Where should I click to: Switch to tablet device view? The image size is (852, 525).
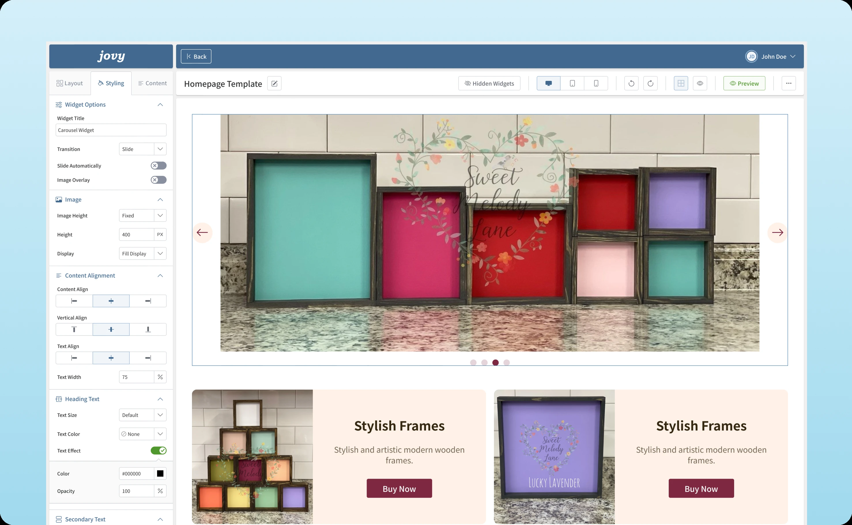pos(572,83)
